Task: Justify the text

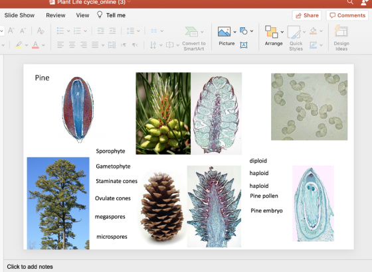Action: [95, 45]
